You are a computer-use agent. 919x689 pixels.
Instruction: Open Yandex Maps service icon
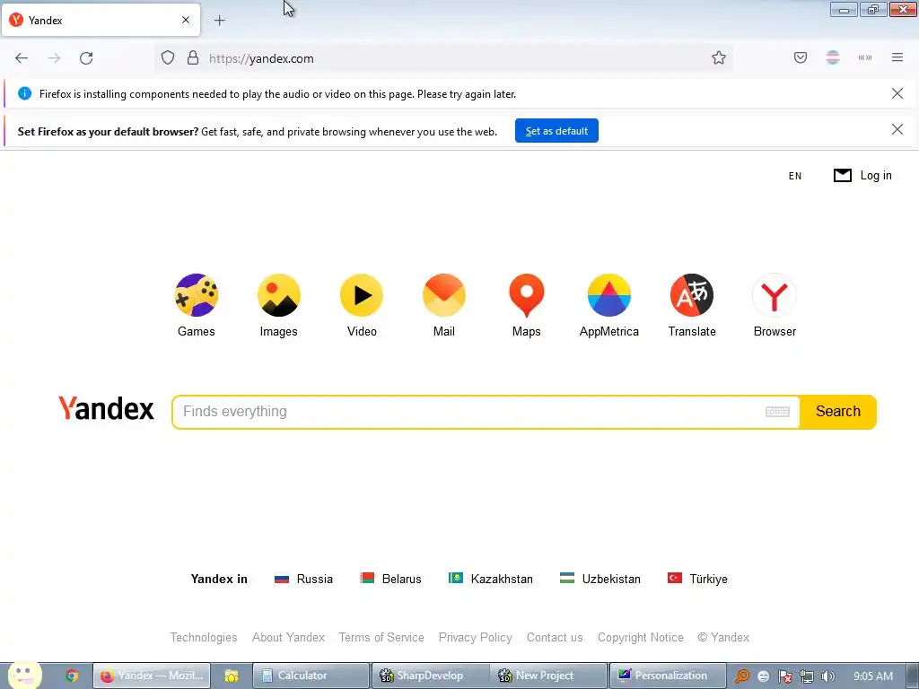coord(526,295)
